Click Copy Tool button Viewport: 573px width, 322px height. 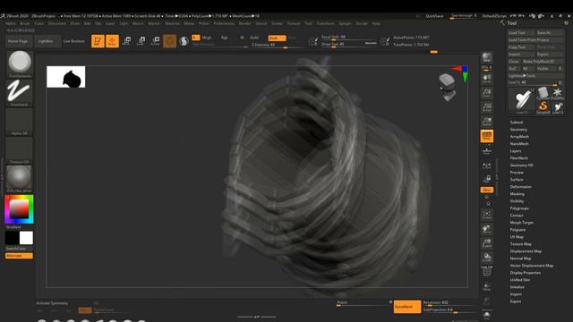[521, 47]
